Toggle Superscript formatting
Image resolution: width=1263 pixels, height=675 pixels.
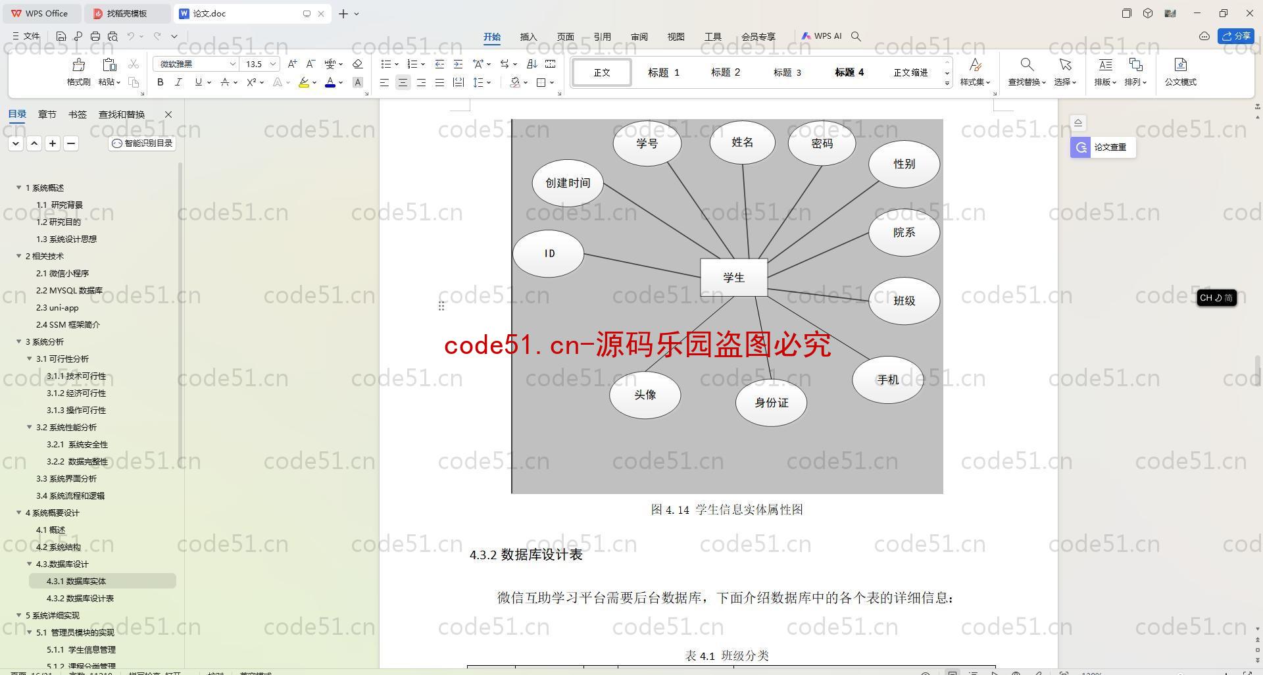pyautogui.click(x=251, y=82)
